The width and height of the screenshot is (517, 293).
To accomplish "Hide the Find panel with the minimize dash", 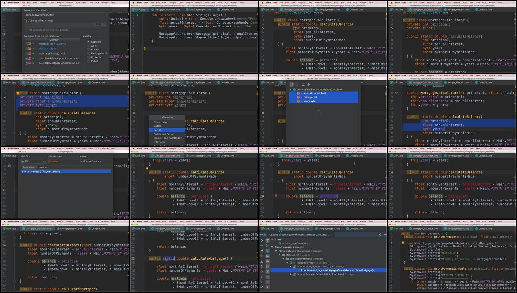I will click(x=385, y=235).
